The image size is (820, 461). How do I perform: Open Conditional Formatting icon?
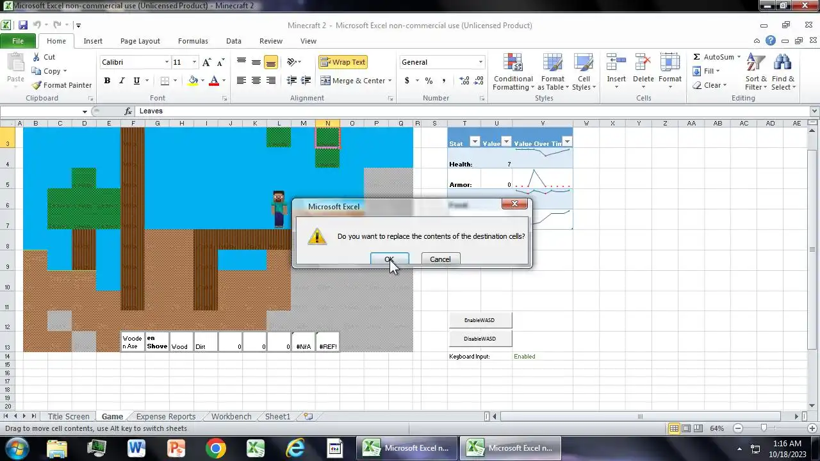(513, 63)
